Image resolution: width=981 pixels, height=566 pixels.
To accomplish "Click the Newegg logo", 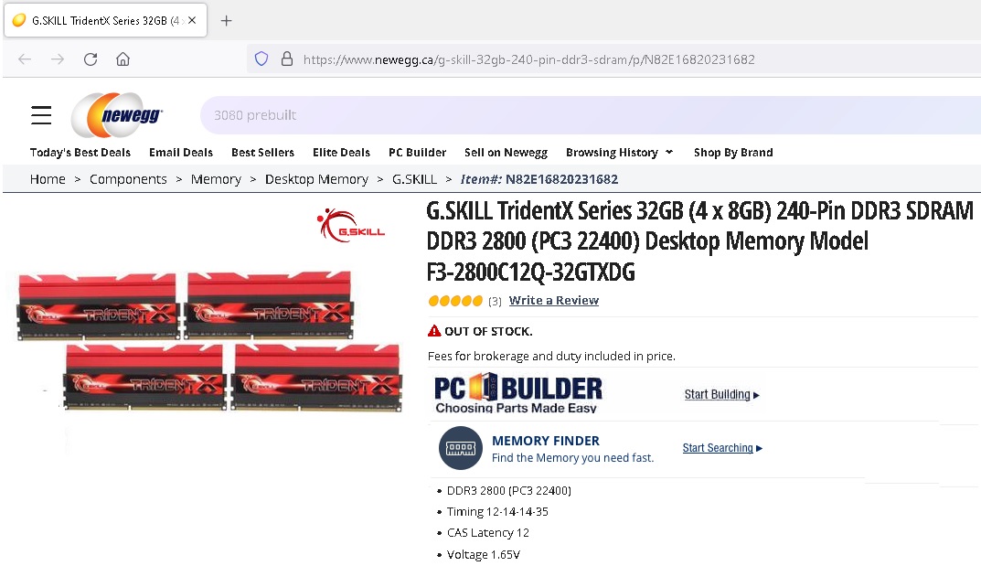I will (117, 115).
